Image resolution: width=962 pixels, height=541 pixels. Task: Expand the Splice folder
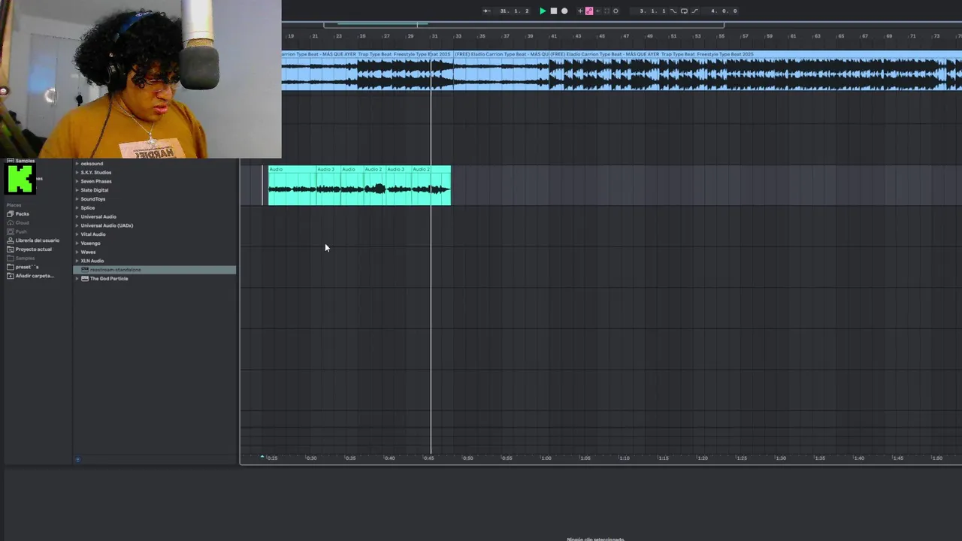77,208
